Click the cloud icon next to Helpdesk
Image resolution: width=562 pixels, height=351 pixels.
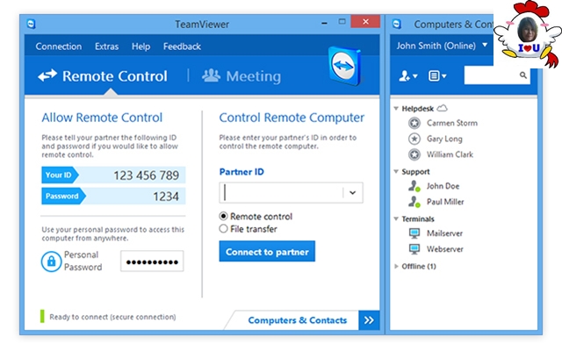[443, 107]
